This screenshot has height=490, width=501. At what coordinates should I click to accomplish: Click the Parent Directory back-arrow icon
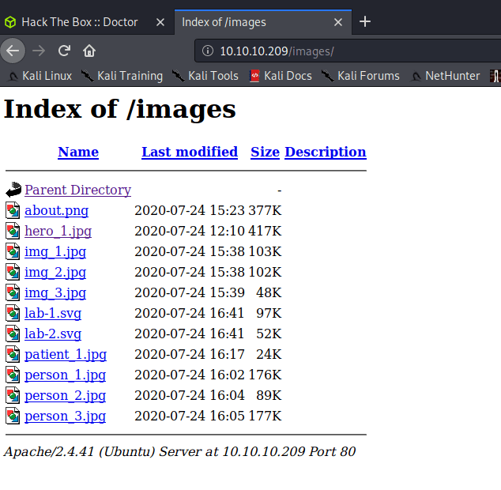[x=13, y=190]
